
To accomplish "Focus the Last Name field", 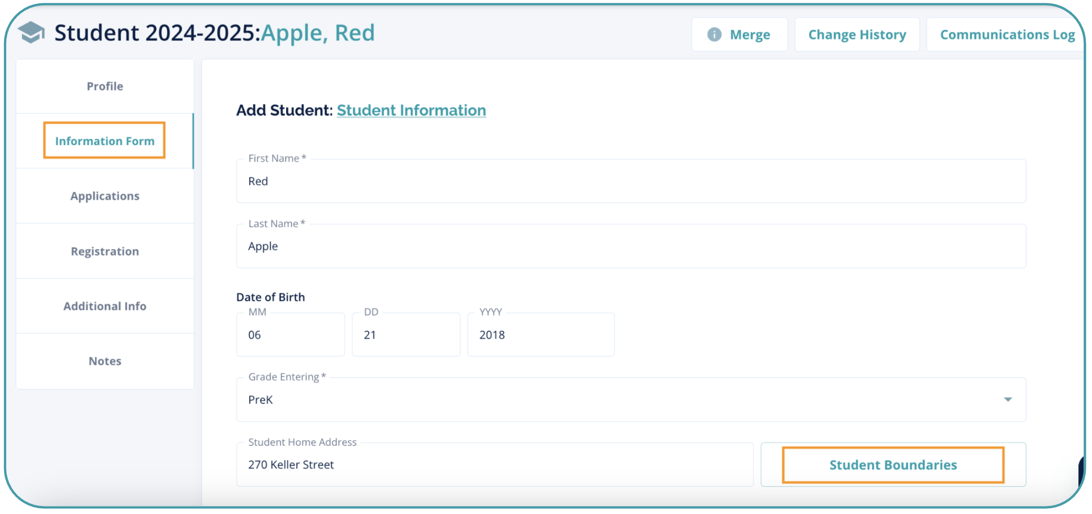I will (631, 246).
